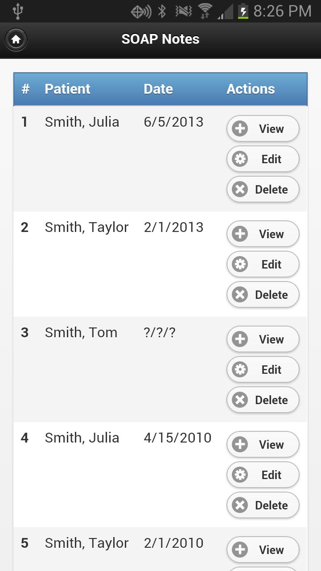The height and width of the screenshot is (571, 321).
Task: Tap the Bluetooth icon in status bar
Action: [162, 11]
